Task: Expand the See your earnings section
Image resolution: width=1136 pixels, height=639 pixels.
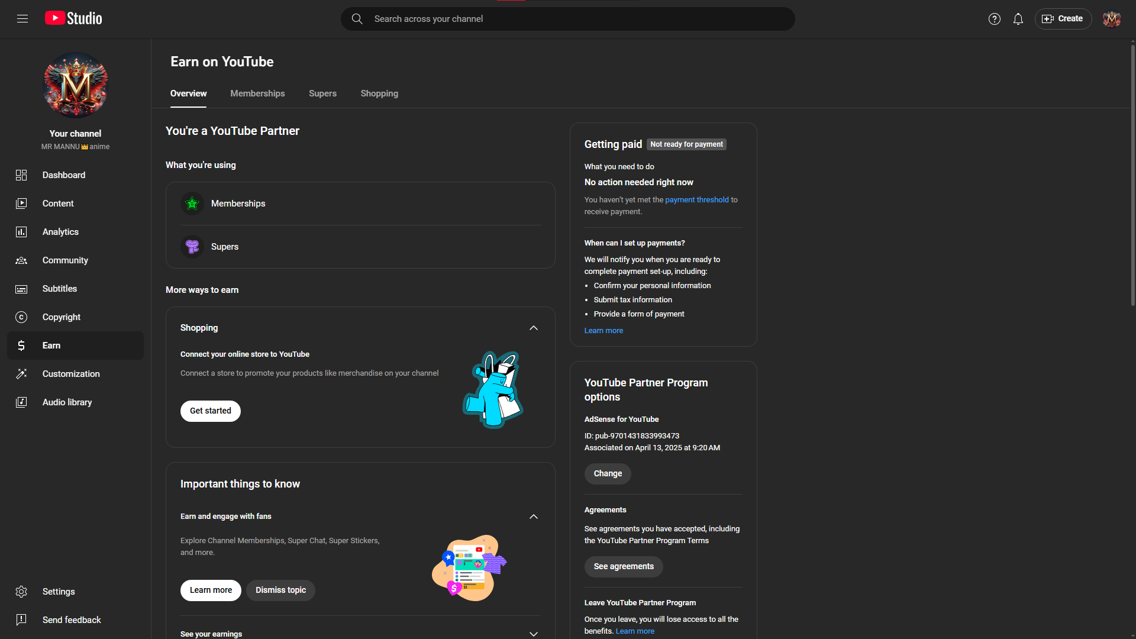Action: (534, 634)
